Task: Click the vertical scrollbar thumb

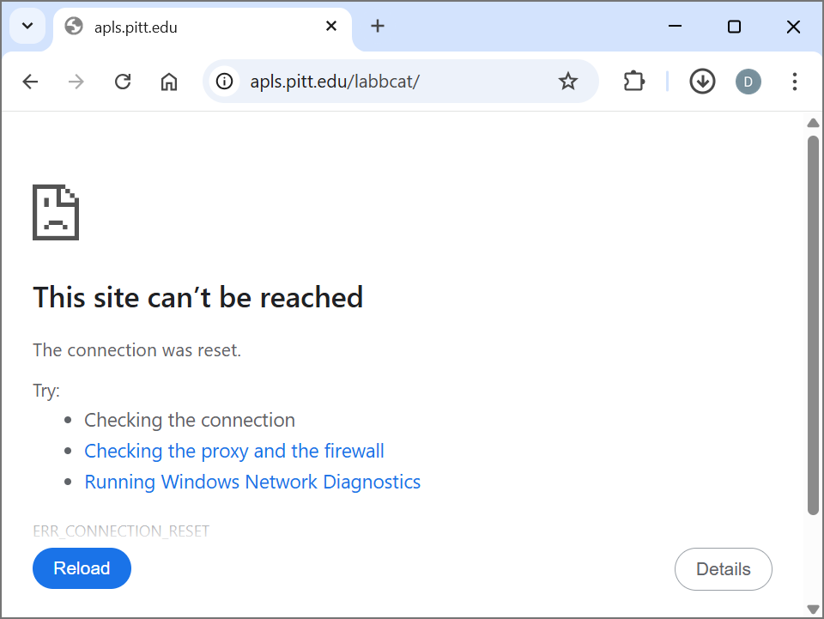Action: pos(813,325)
